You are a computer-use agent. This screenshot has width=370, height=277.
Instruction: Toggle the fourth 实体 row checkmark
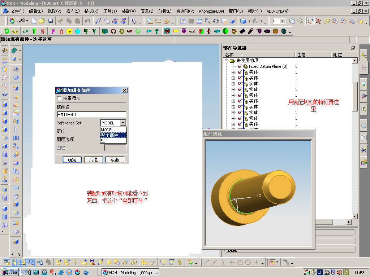pyautogui.click(x=240, y=89)
